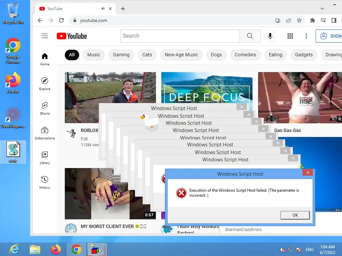This screenshot has height=256, width=342.
Task: Go back in Chrome
Action: 40,20
